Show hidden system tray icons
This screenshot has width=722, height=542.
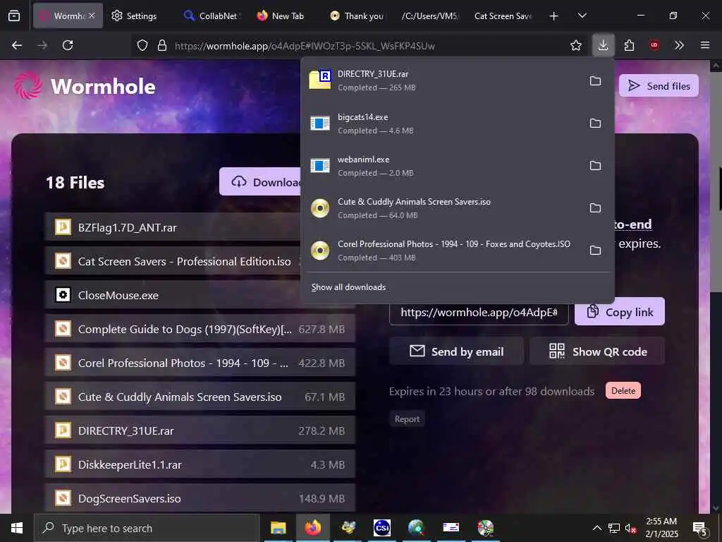coord(596,528)
